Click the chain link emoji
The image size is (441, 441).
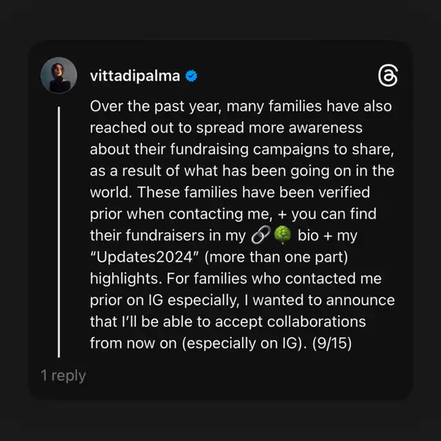coord(260,234)
